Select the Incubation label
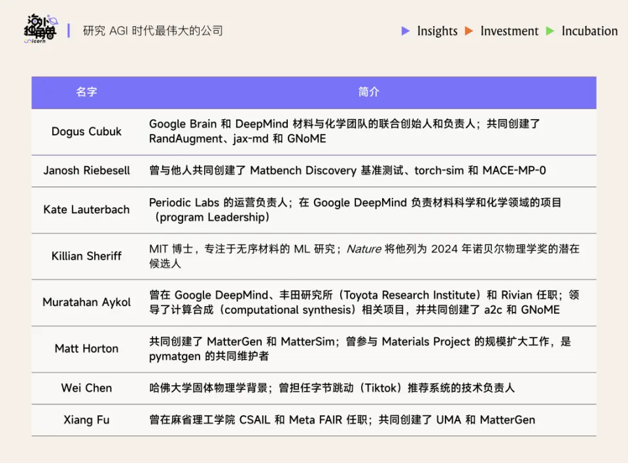 [589, 31]
